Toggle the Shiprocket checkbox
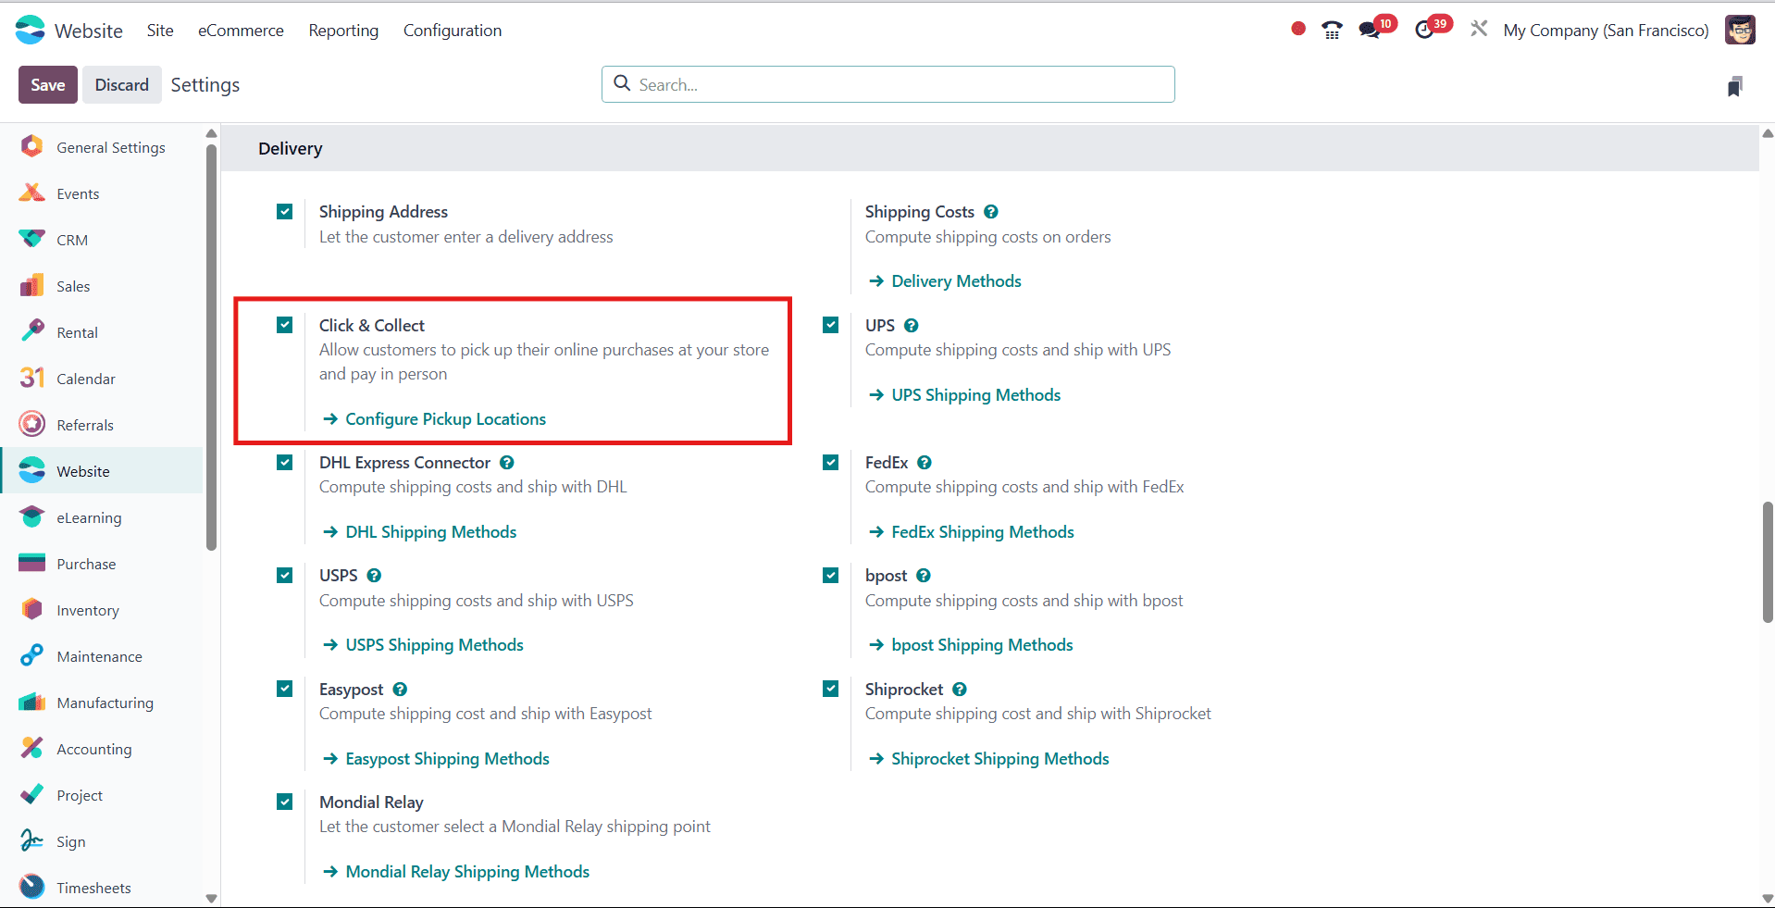The width and height of the screenshot is (1775, 908). tap(831, 689)
